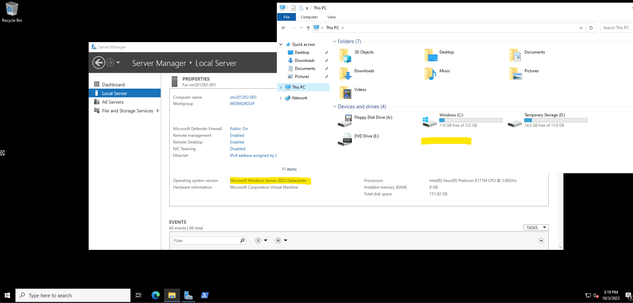Select Local Server in sidebar
Screen dimensions: 633x303
pos(125,93)
